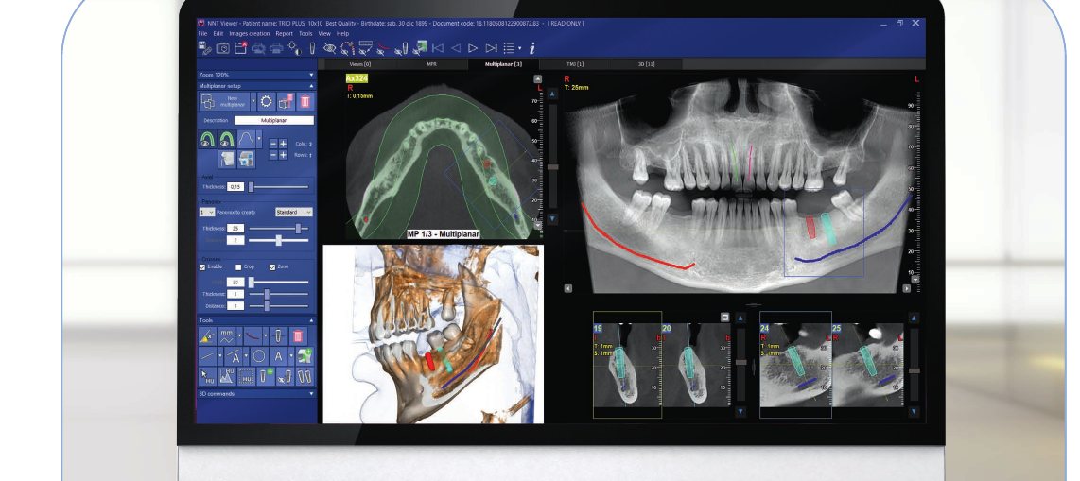Click cross-section thumbnail numbered 24
The image size is (1080, 481).
click(795, 365)
